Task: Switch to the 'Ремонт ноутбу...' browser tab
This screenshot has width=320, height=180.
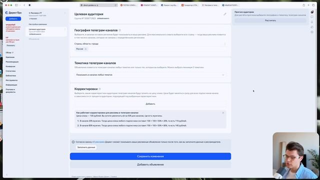Action: click(169, 5)
